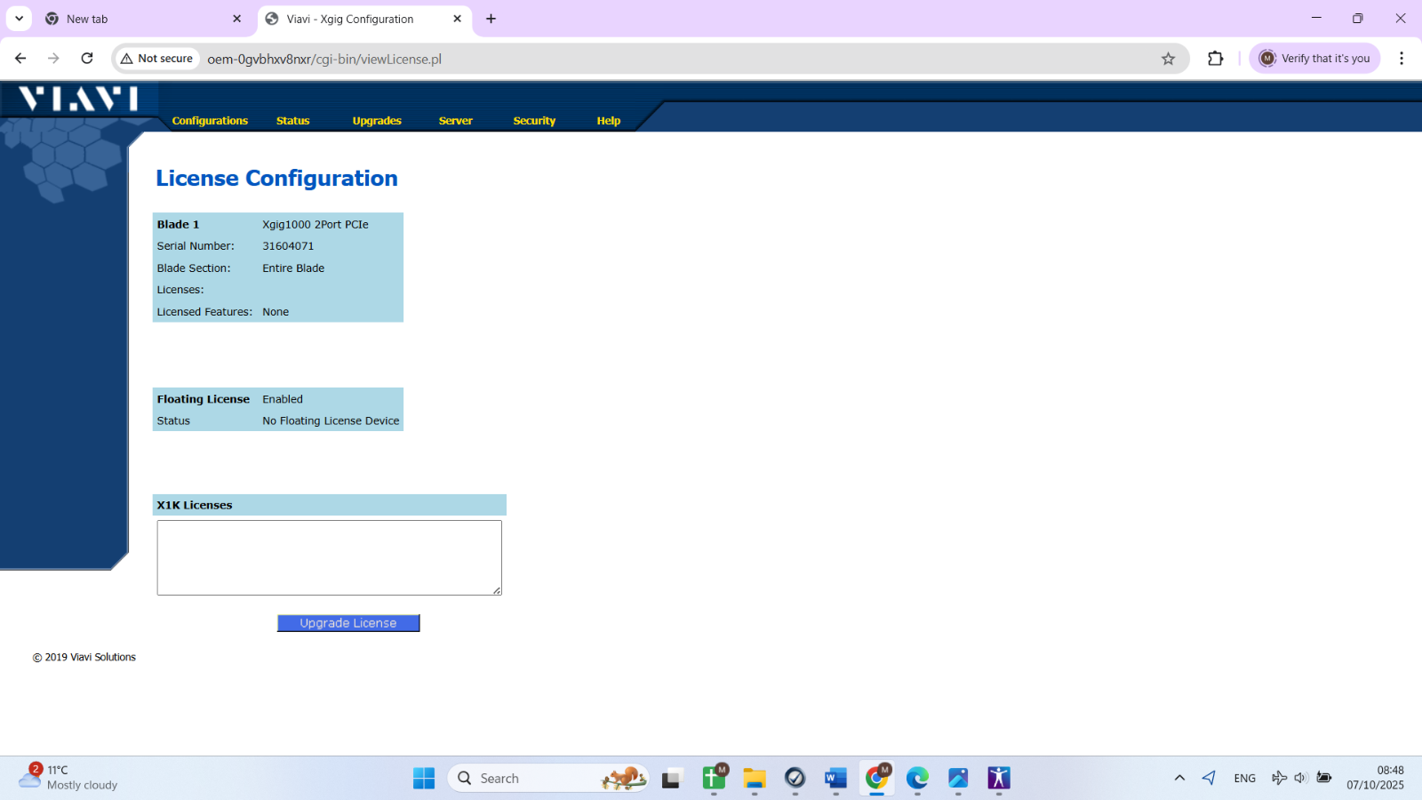This screenshot has height=800, width=1422.
Task: Click the VIAVI logo
Action: pos(79,98)
